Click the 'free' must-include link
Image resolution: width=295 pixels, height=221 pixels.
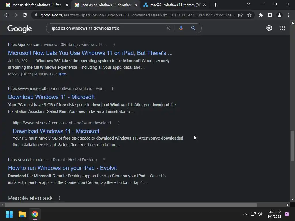click(x=63, y=74)
